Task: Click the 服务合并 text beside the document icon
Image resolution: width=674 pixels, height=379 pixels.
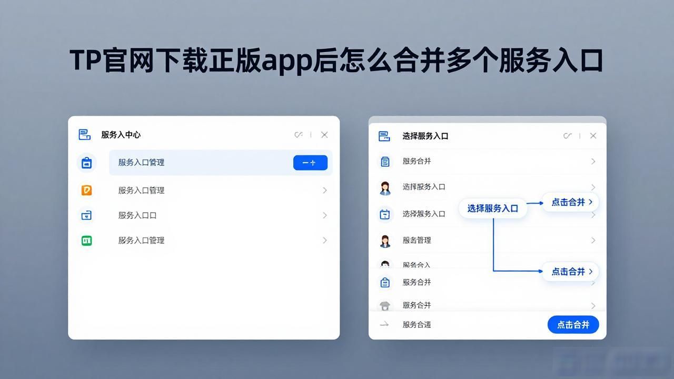Action: (x=417, y=161)
